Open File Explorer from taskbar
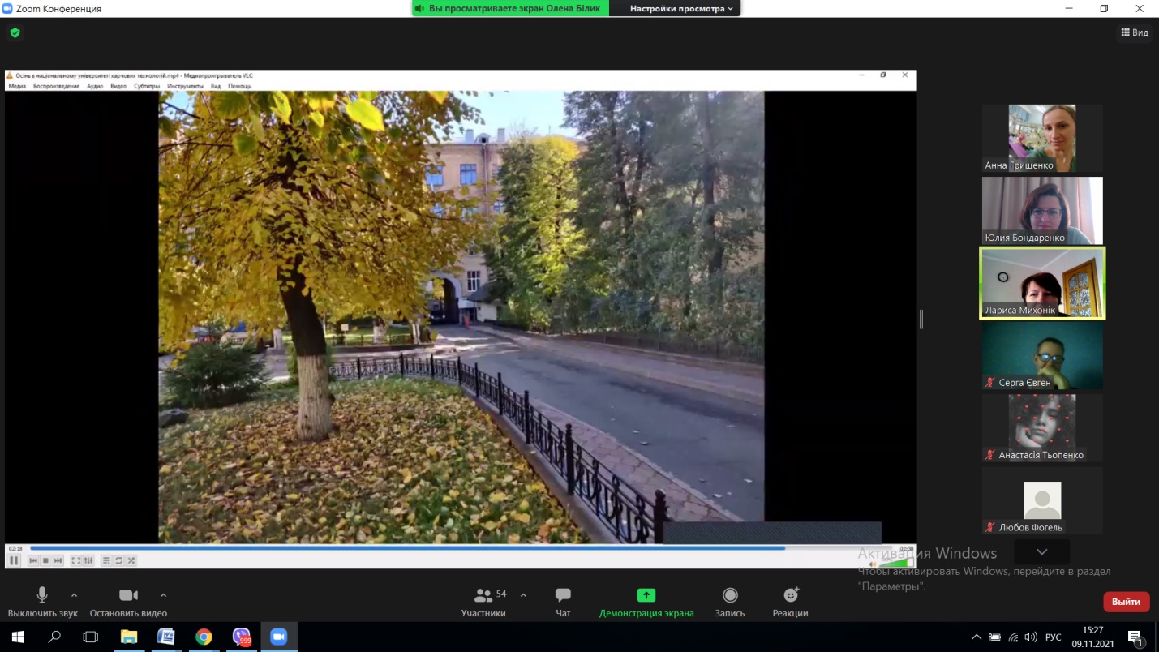The height and width of the screenshot is (652, 1159). [x=129, y=637]
